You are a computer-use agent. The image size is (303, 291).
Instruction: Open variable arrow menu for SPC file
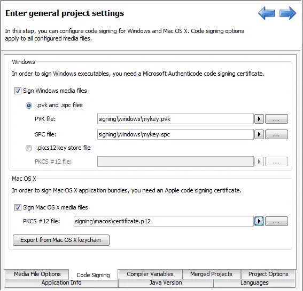tap(259, 134)
